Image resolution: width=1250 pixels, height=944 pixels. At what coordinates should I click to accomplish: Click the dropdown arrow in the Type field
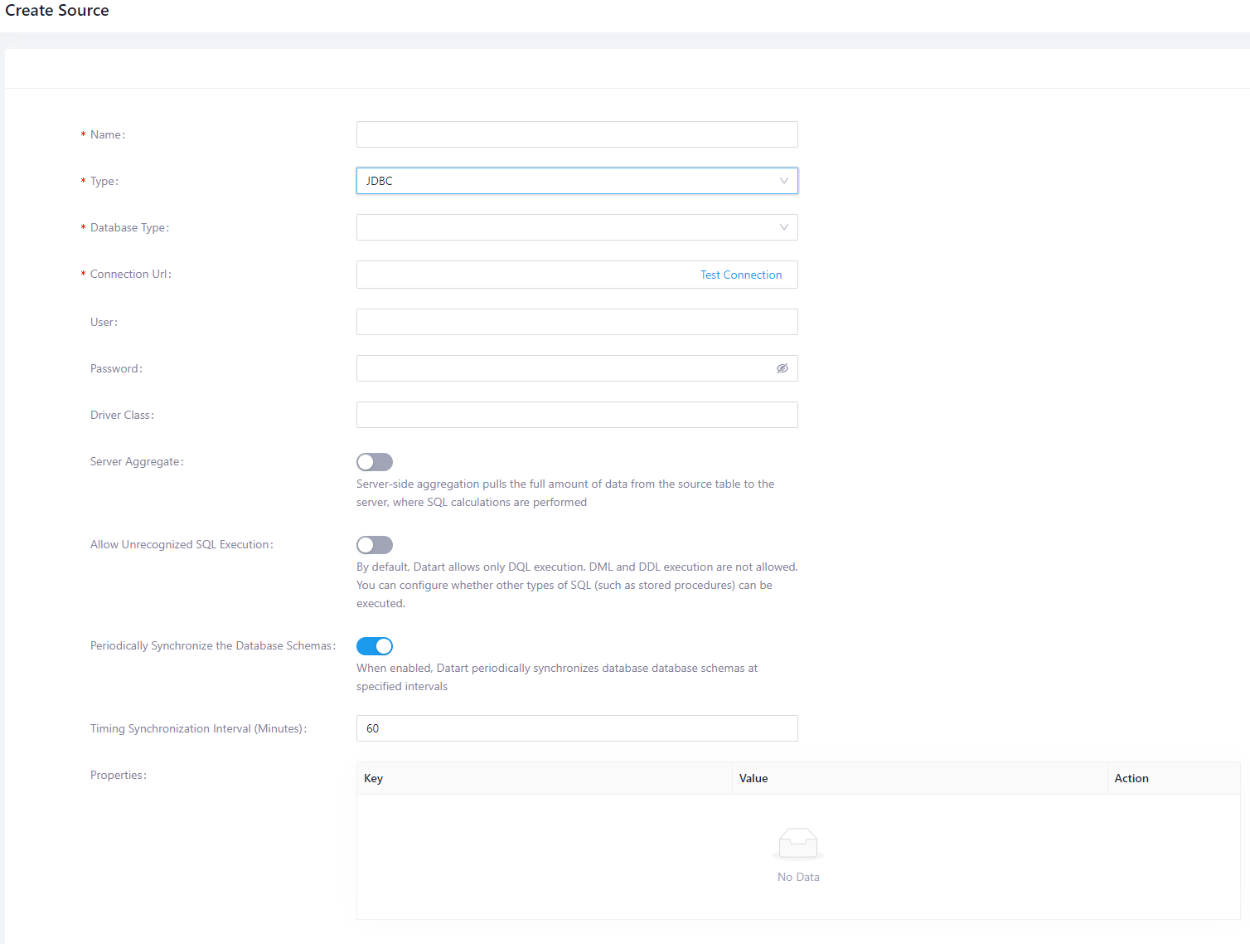point(783,181)
